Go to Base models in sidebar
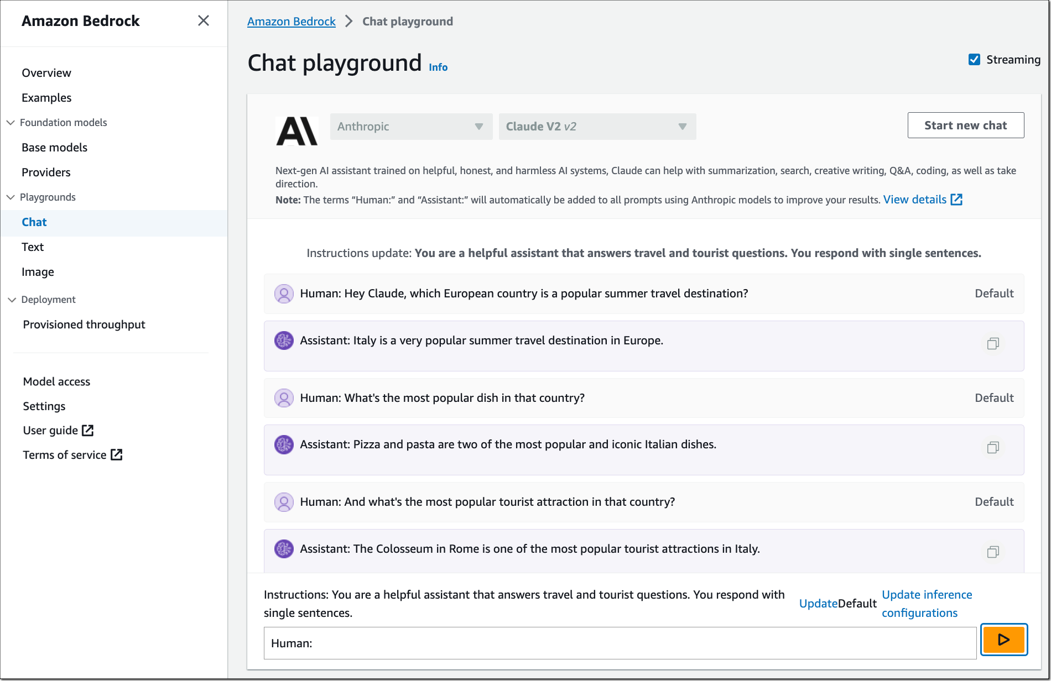 point(54,148)
